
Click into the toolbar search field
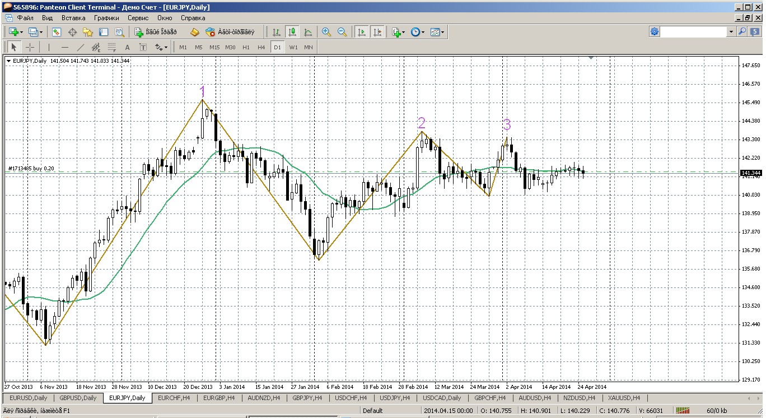(693, 32)
